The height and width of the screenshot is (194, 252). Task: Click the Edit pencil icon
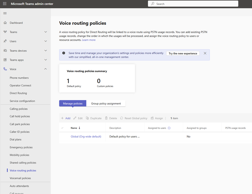(75, 118)
